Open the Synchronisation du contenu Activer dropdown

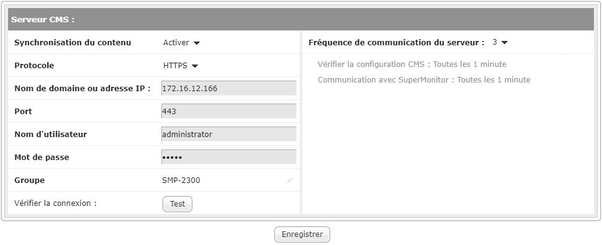coord(182,43)
